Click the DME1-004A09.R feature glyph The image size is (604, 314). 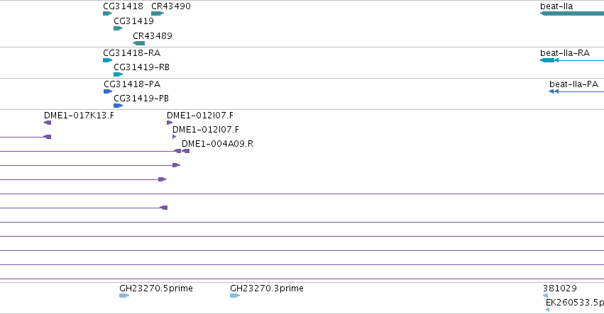(186, 151)
